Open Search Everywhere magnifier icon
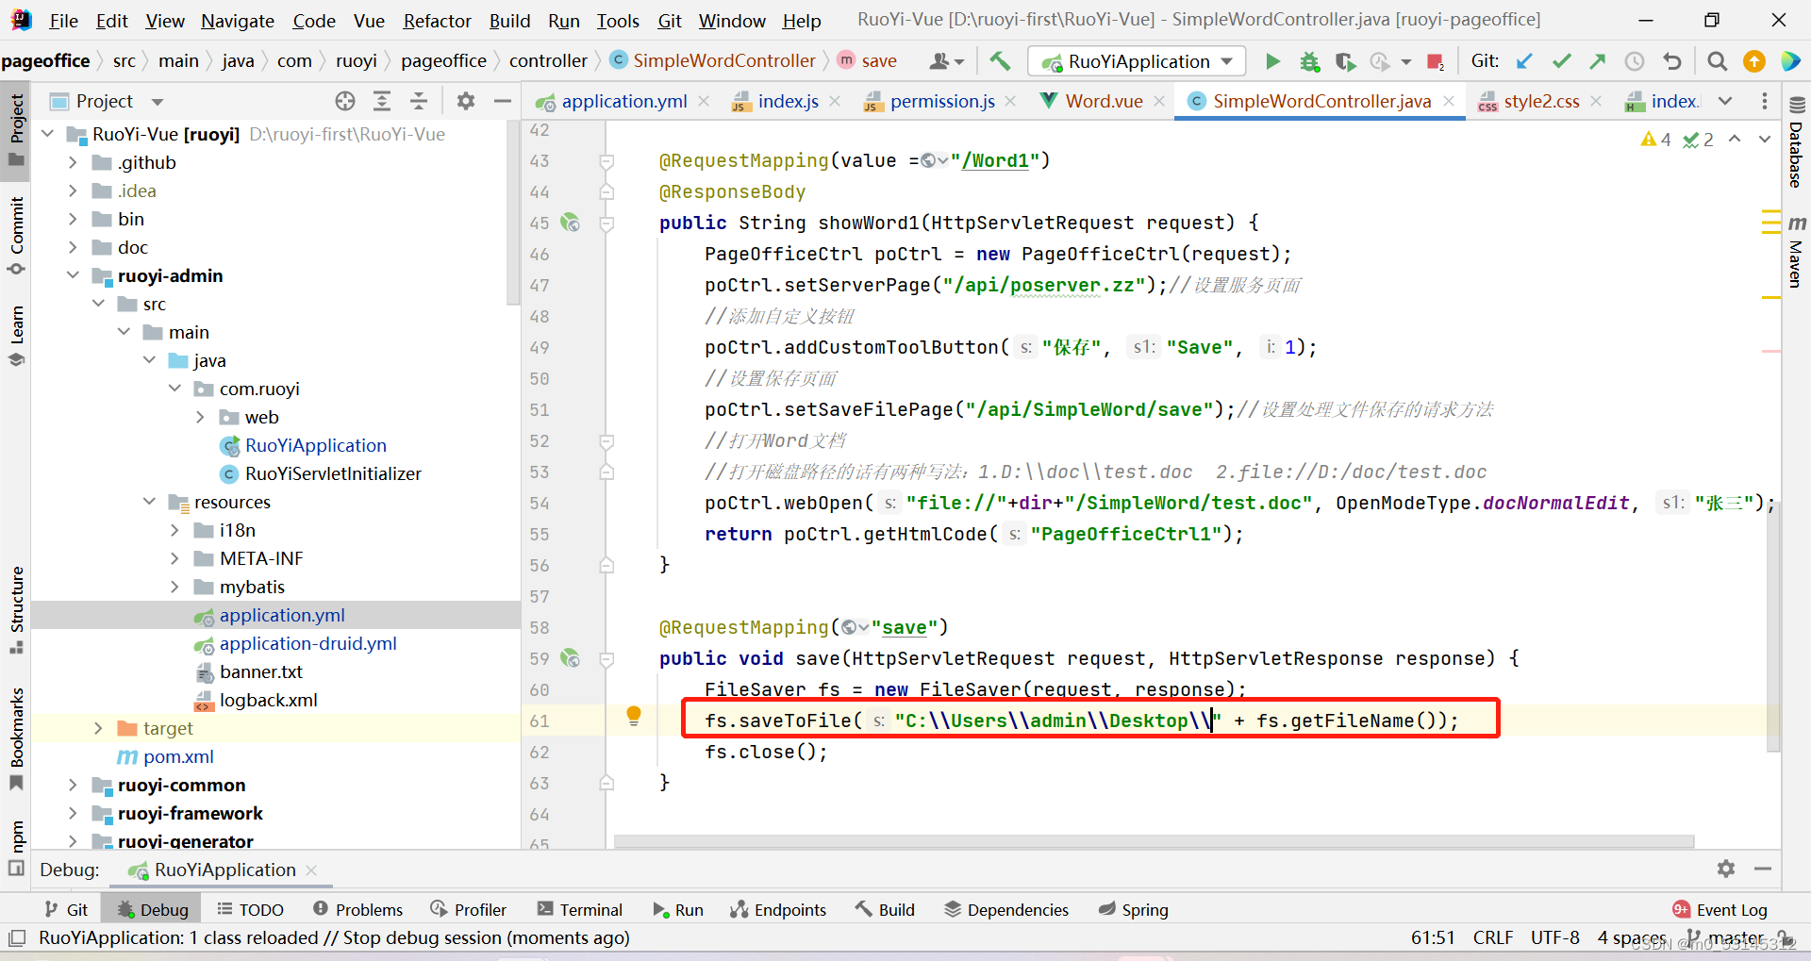The width and height of the screenshot is (1811, 961). (x=1717, y=60)
